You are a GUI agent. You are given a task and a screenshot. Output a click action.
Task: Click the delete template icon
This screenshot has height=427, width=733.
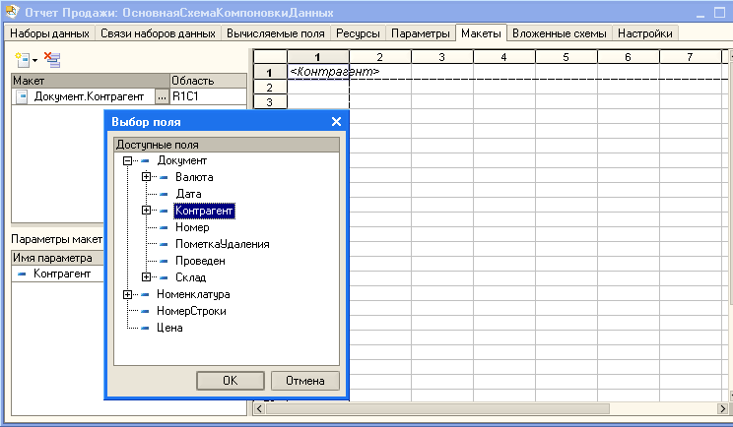point(52,60)
